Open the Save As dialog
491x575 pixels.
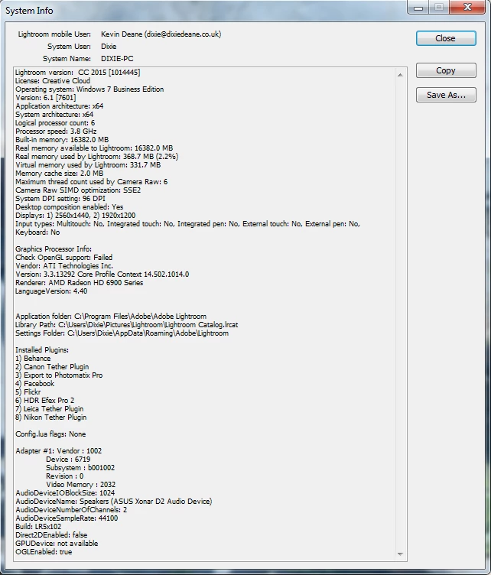click(446, 95)
